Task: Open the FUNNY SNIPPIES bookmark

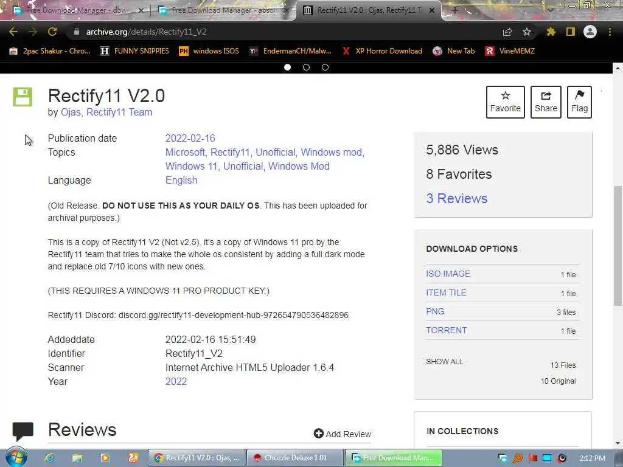Action: (134, 51)
